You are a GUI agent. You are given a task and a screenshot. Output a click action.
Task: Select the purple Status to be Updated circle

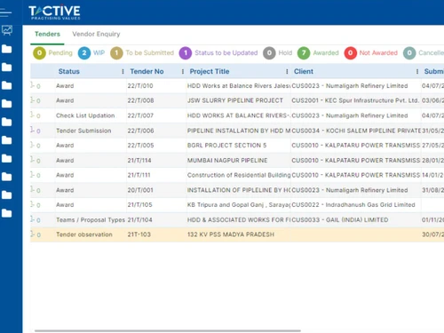(x=186, y=53)
